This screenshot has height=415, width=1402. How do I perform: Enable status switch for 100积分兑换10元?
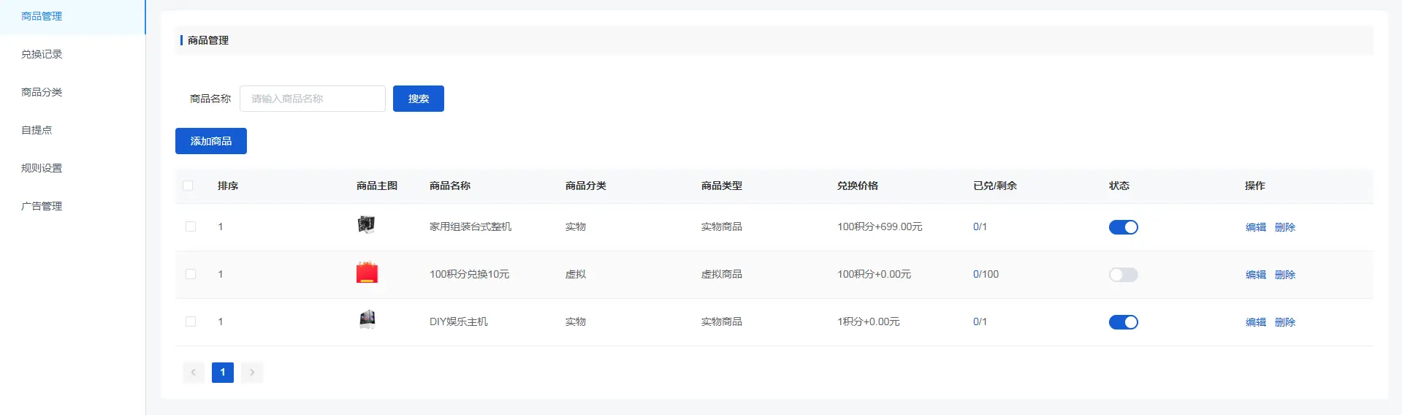1124,275
